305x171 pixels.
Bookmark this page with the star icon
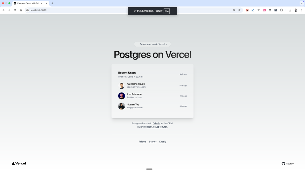coord(239,10)
